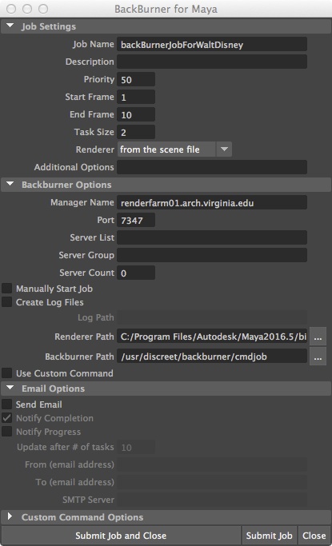This screenshot has height=546, width=332.
Task: Open the Renderer dropdown menu
Action: pyautogui.click(x=224, y=149)
